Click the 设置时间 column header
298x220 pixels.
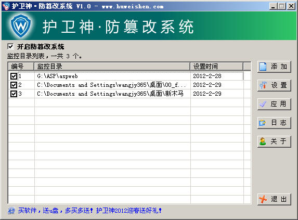[x=217, y=67]
